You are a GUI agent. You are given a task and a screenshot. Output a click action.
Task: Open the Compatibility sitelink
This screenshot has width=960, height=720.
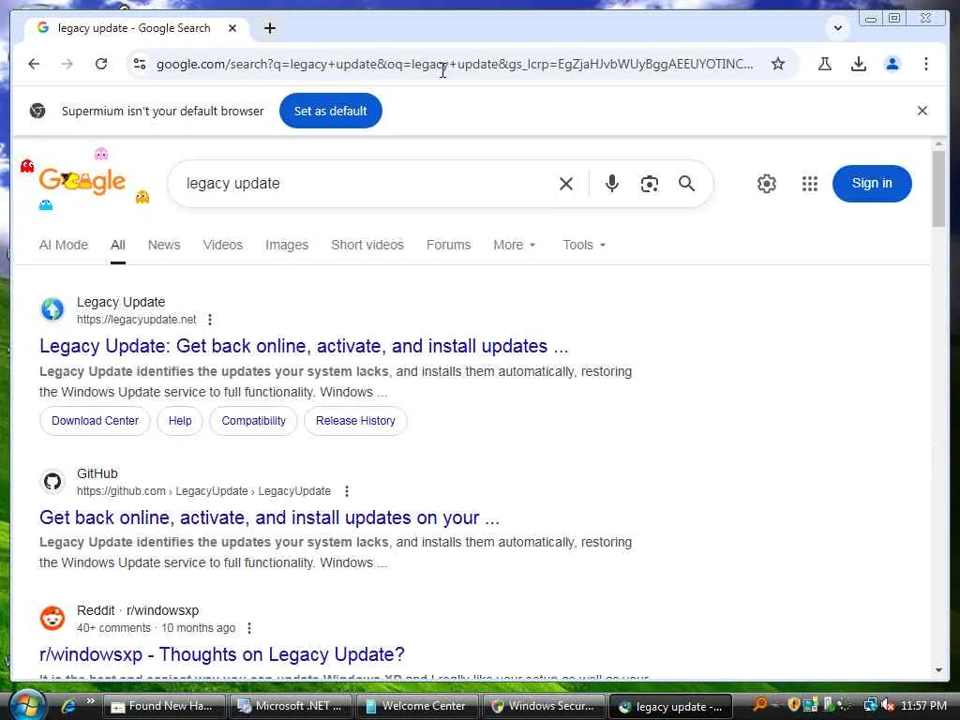click(x=253, y=421)
